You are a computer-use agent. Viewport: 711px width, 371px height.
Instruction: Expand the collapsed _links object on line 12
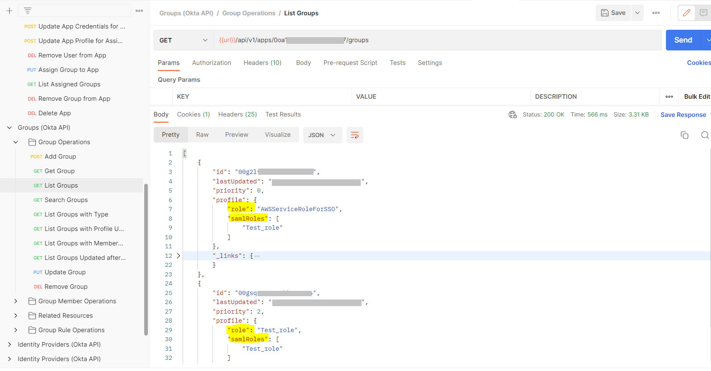(x=178, y=256)
